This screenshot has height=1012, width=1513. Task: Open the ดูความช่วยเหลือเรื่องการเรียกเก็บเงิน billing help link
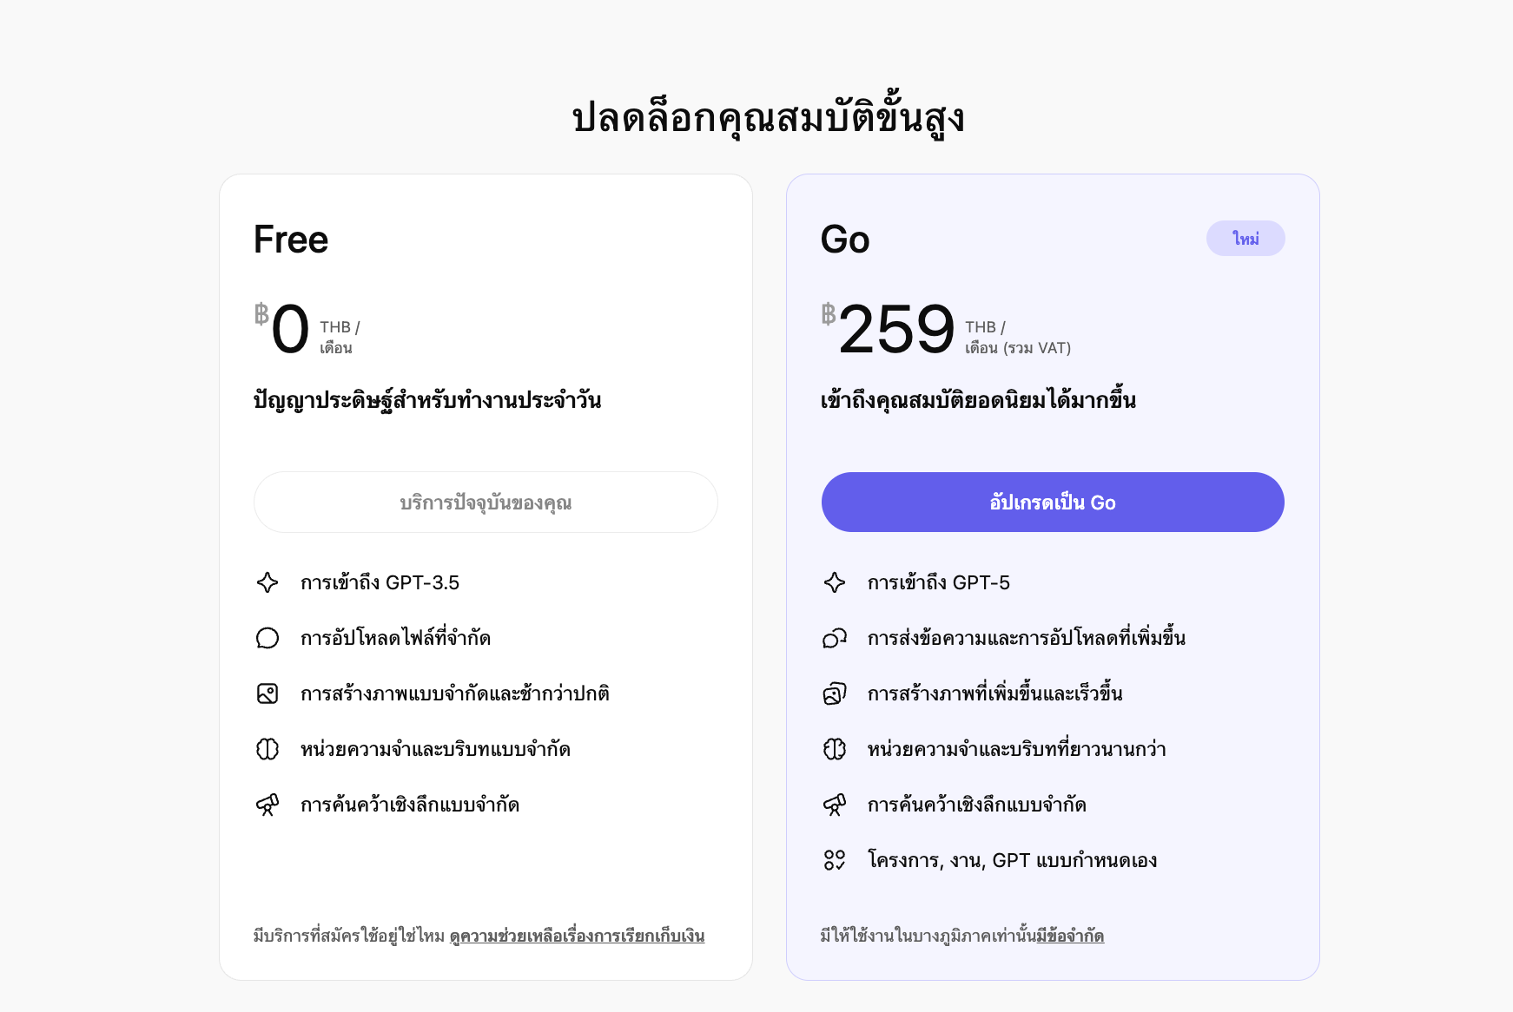pos(577,936)
